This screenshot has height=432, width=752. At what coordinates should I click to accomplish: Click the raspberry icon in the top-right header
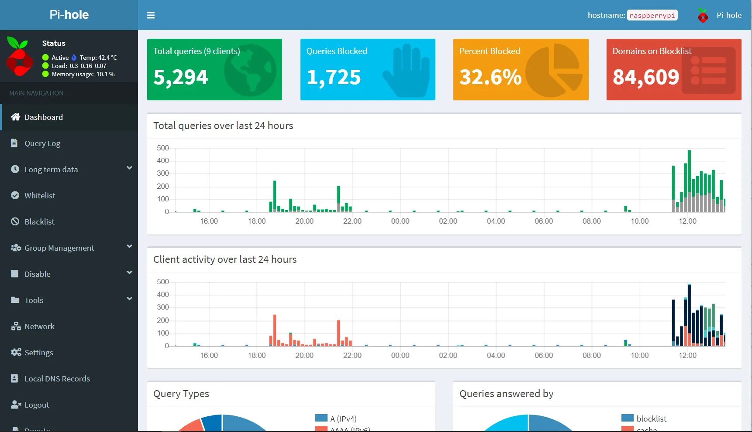[x=703, y=15]
